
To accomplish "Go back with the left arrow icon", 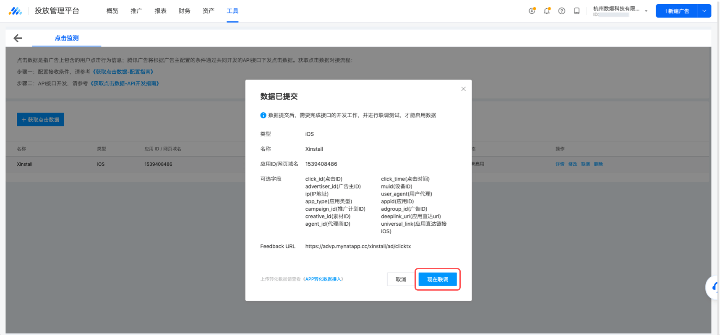I will click(x=18, y=38).
